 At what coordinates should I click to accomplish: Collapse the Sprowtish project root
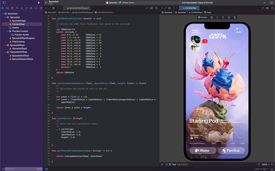coord(3,14)
